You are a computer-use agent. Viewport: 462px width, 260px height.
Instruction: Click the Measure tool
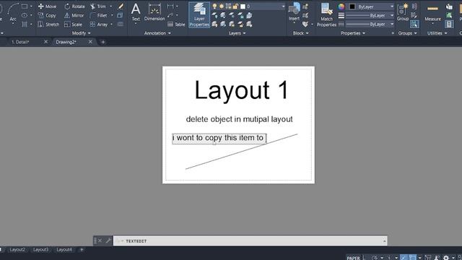[432, 12]
